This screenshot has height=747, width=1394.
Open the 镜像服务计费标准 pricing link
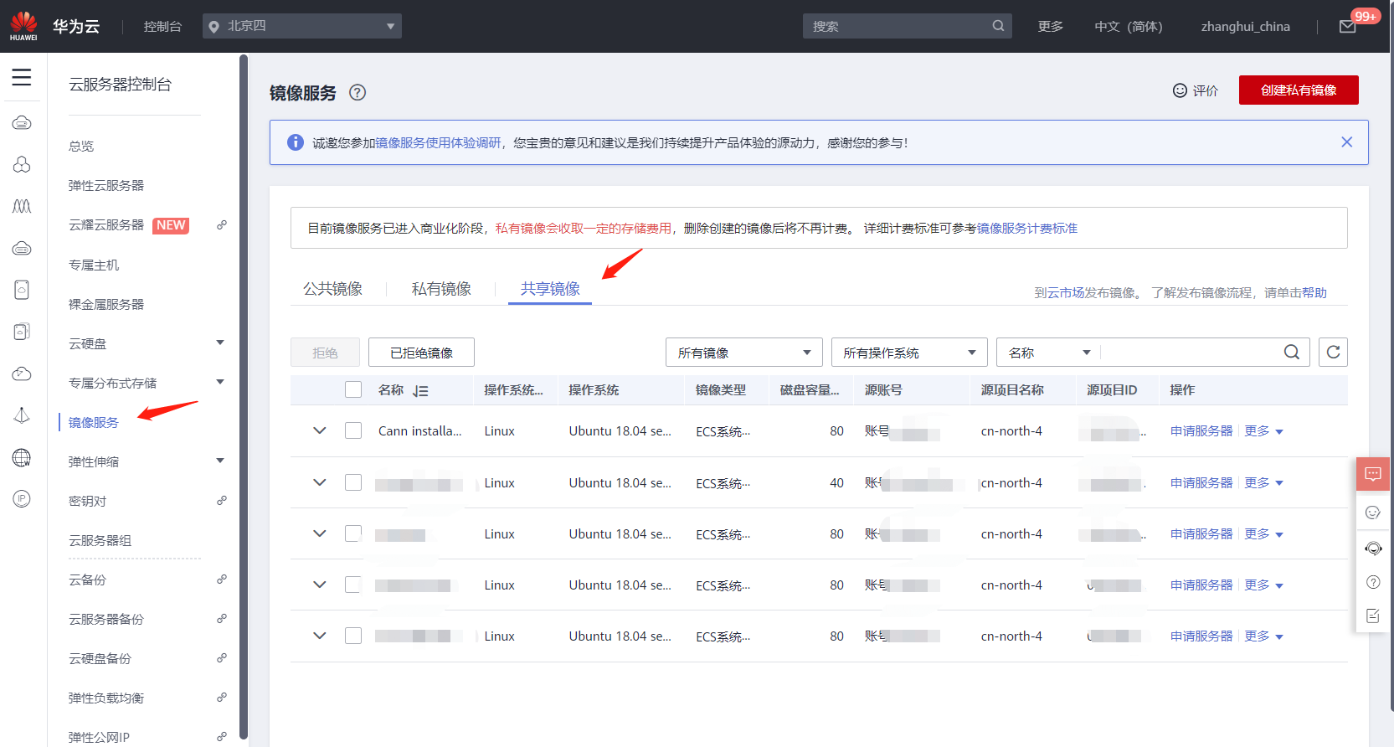[1027, 229]
